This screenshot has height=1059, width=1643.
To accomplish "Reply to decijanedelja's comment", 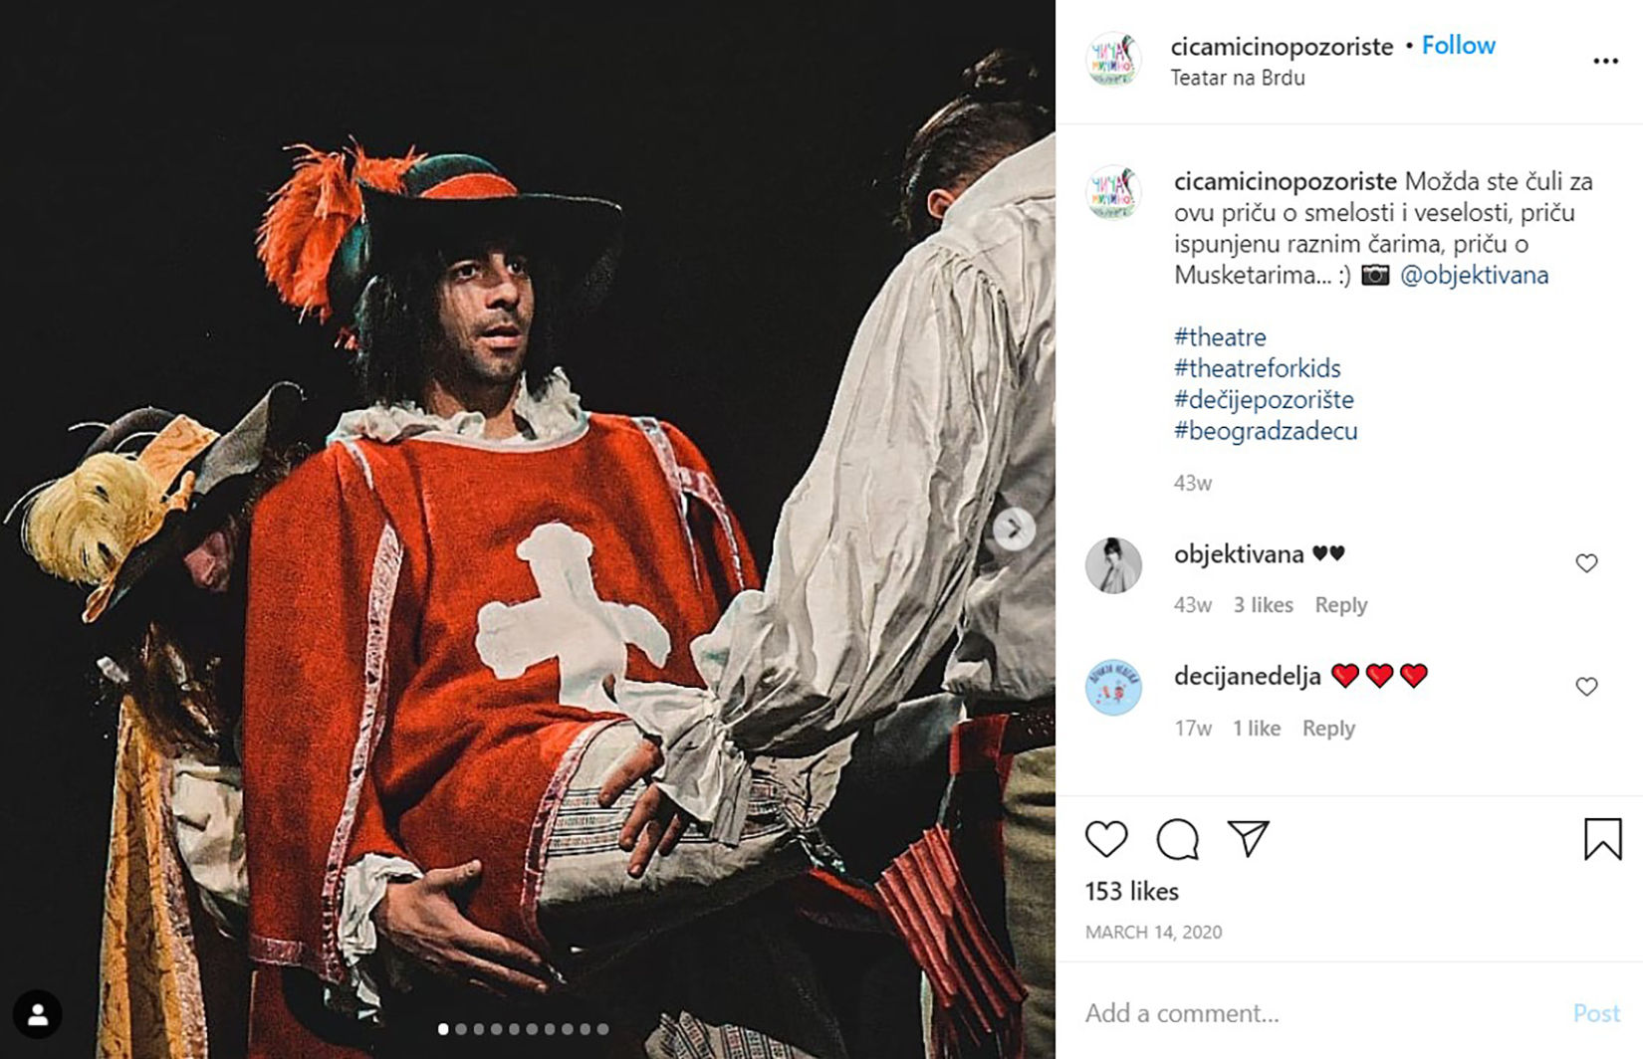I will (x=1328, y=729).
